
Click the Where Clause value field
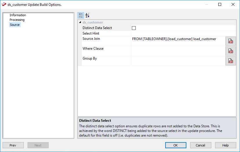coord(178,51)
